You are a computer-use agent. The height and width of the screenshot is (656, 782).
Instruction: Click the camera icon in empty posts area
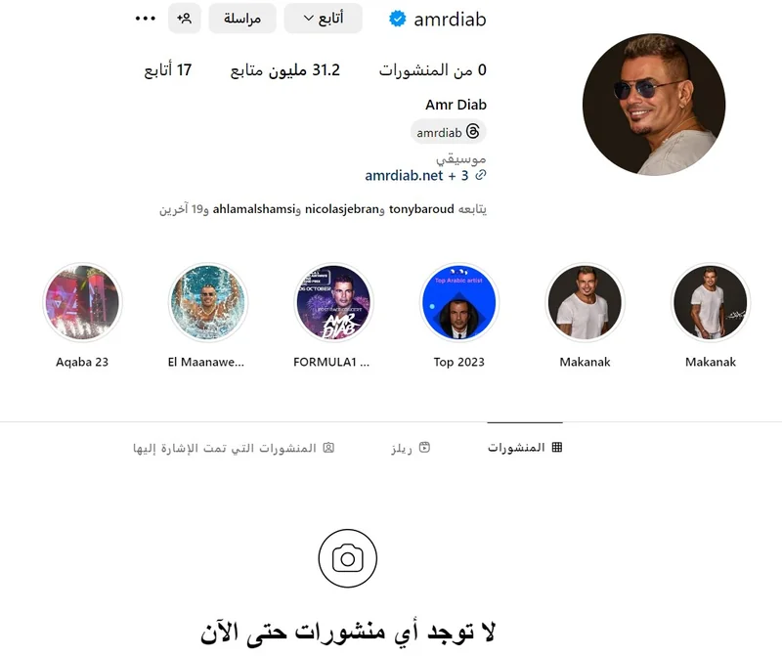348,558
